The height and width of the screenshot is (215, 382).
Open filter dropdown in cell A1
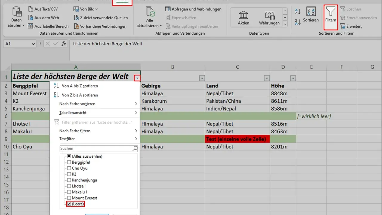tap(137, 78)
